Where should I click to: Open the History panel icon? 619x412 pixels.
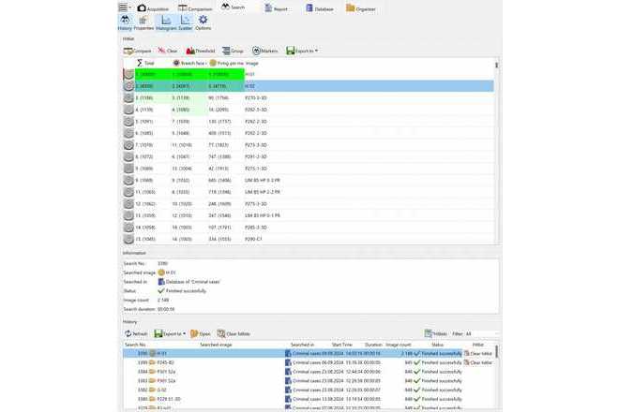click(125, 23)
